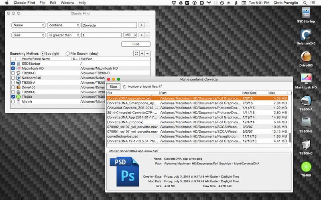This screenshot has width=321, height=200.
Task: Select the Drive400 desktop drive icon
Action: (306, 56)
